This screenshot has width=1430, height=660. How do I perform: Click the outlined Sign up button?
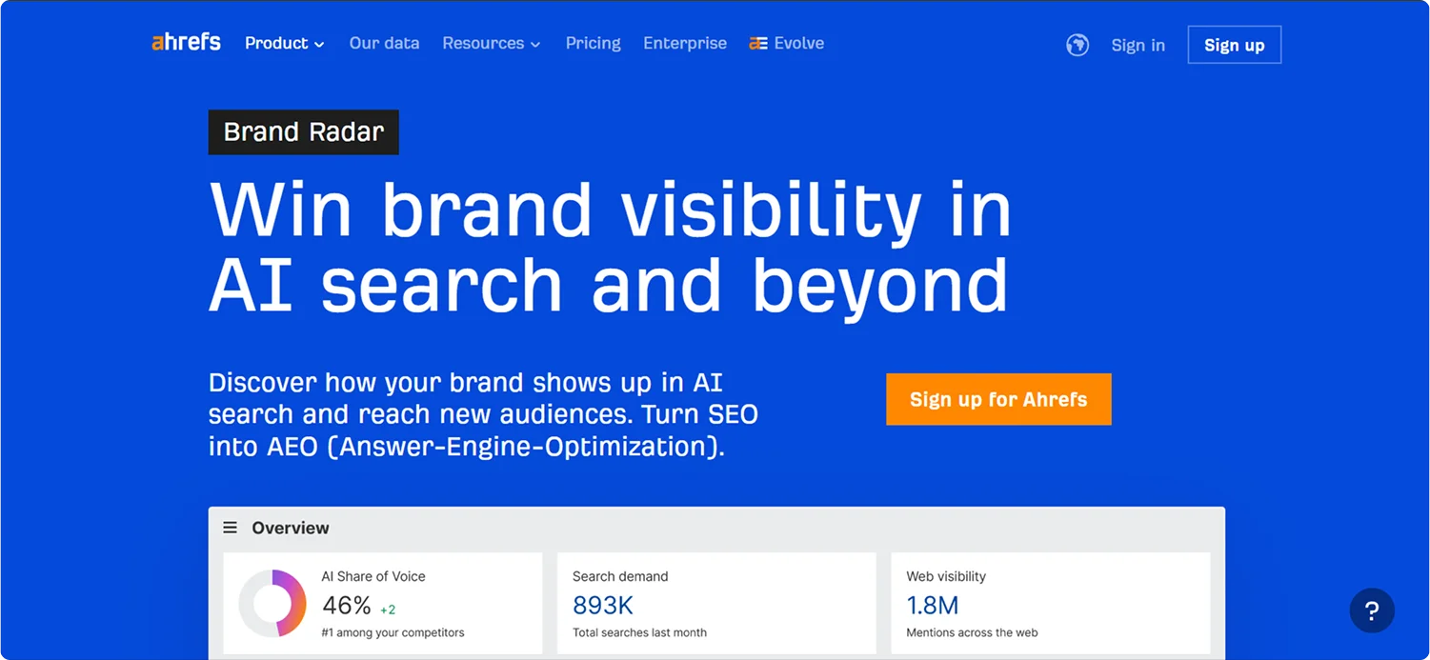[1235, 45]
